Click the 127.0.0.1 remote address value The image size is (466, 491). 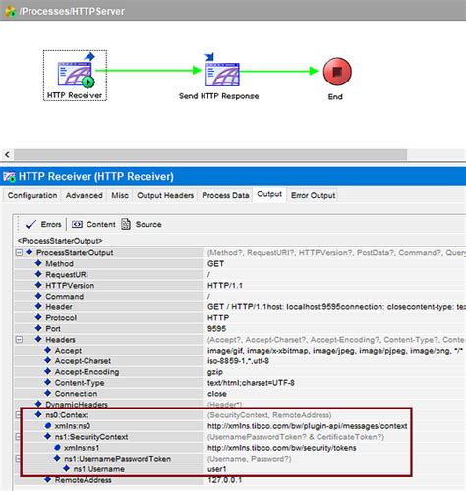pyautogui.click(x=225, y=480)
